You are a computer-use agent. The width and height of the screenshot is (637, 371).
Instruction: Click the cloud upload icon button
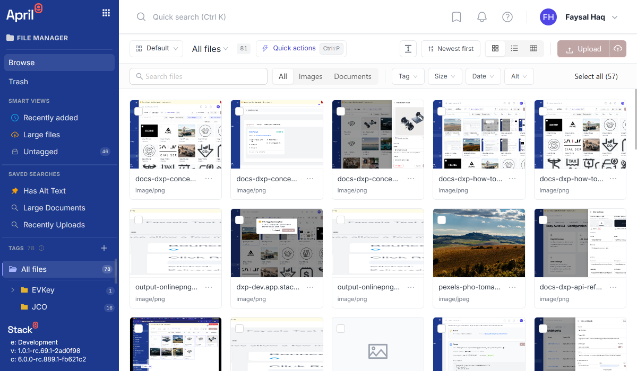[x=618, y=49]
